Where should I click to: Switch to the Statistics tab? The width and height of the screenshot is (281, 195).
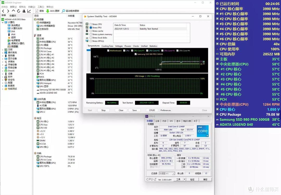click(153, 46)
